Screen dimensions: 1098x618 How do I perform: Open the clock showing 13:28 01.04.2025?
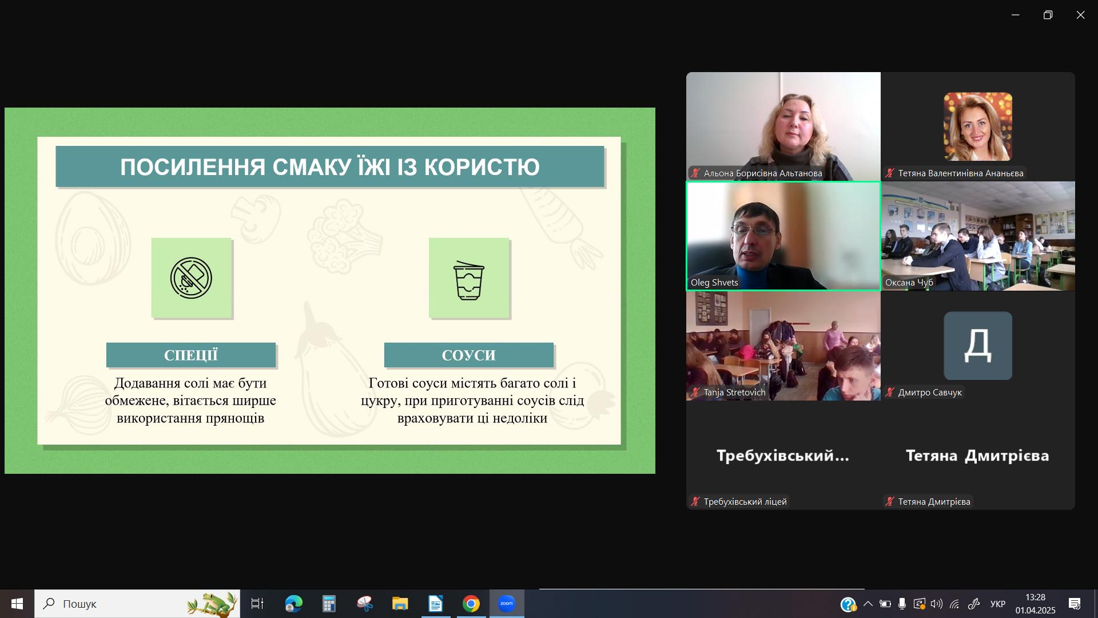[1036, 604]
